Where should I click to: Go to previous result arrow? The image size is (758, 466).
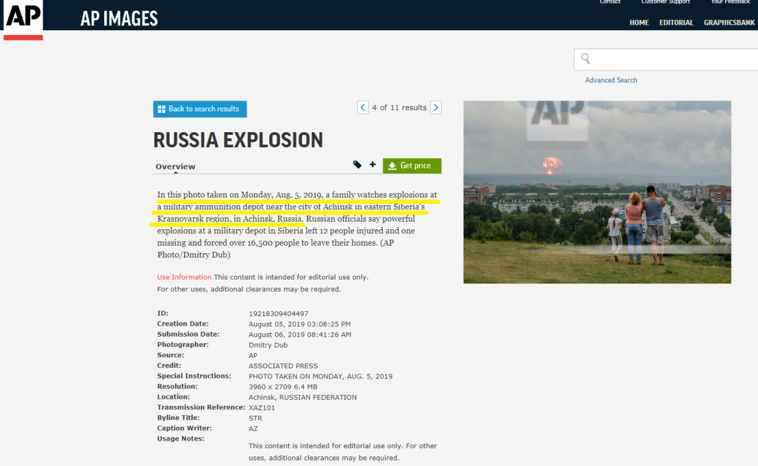pos(363,107)
